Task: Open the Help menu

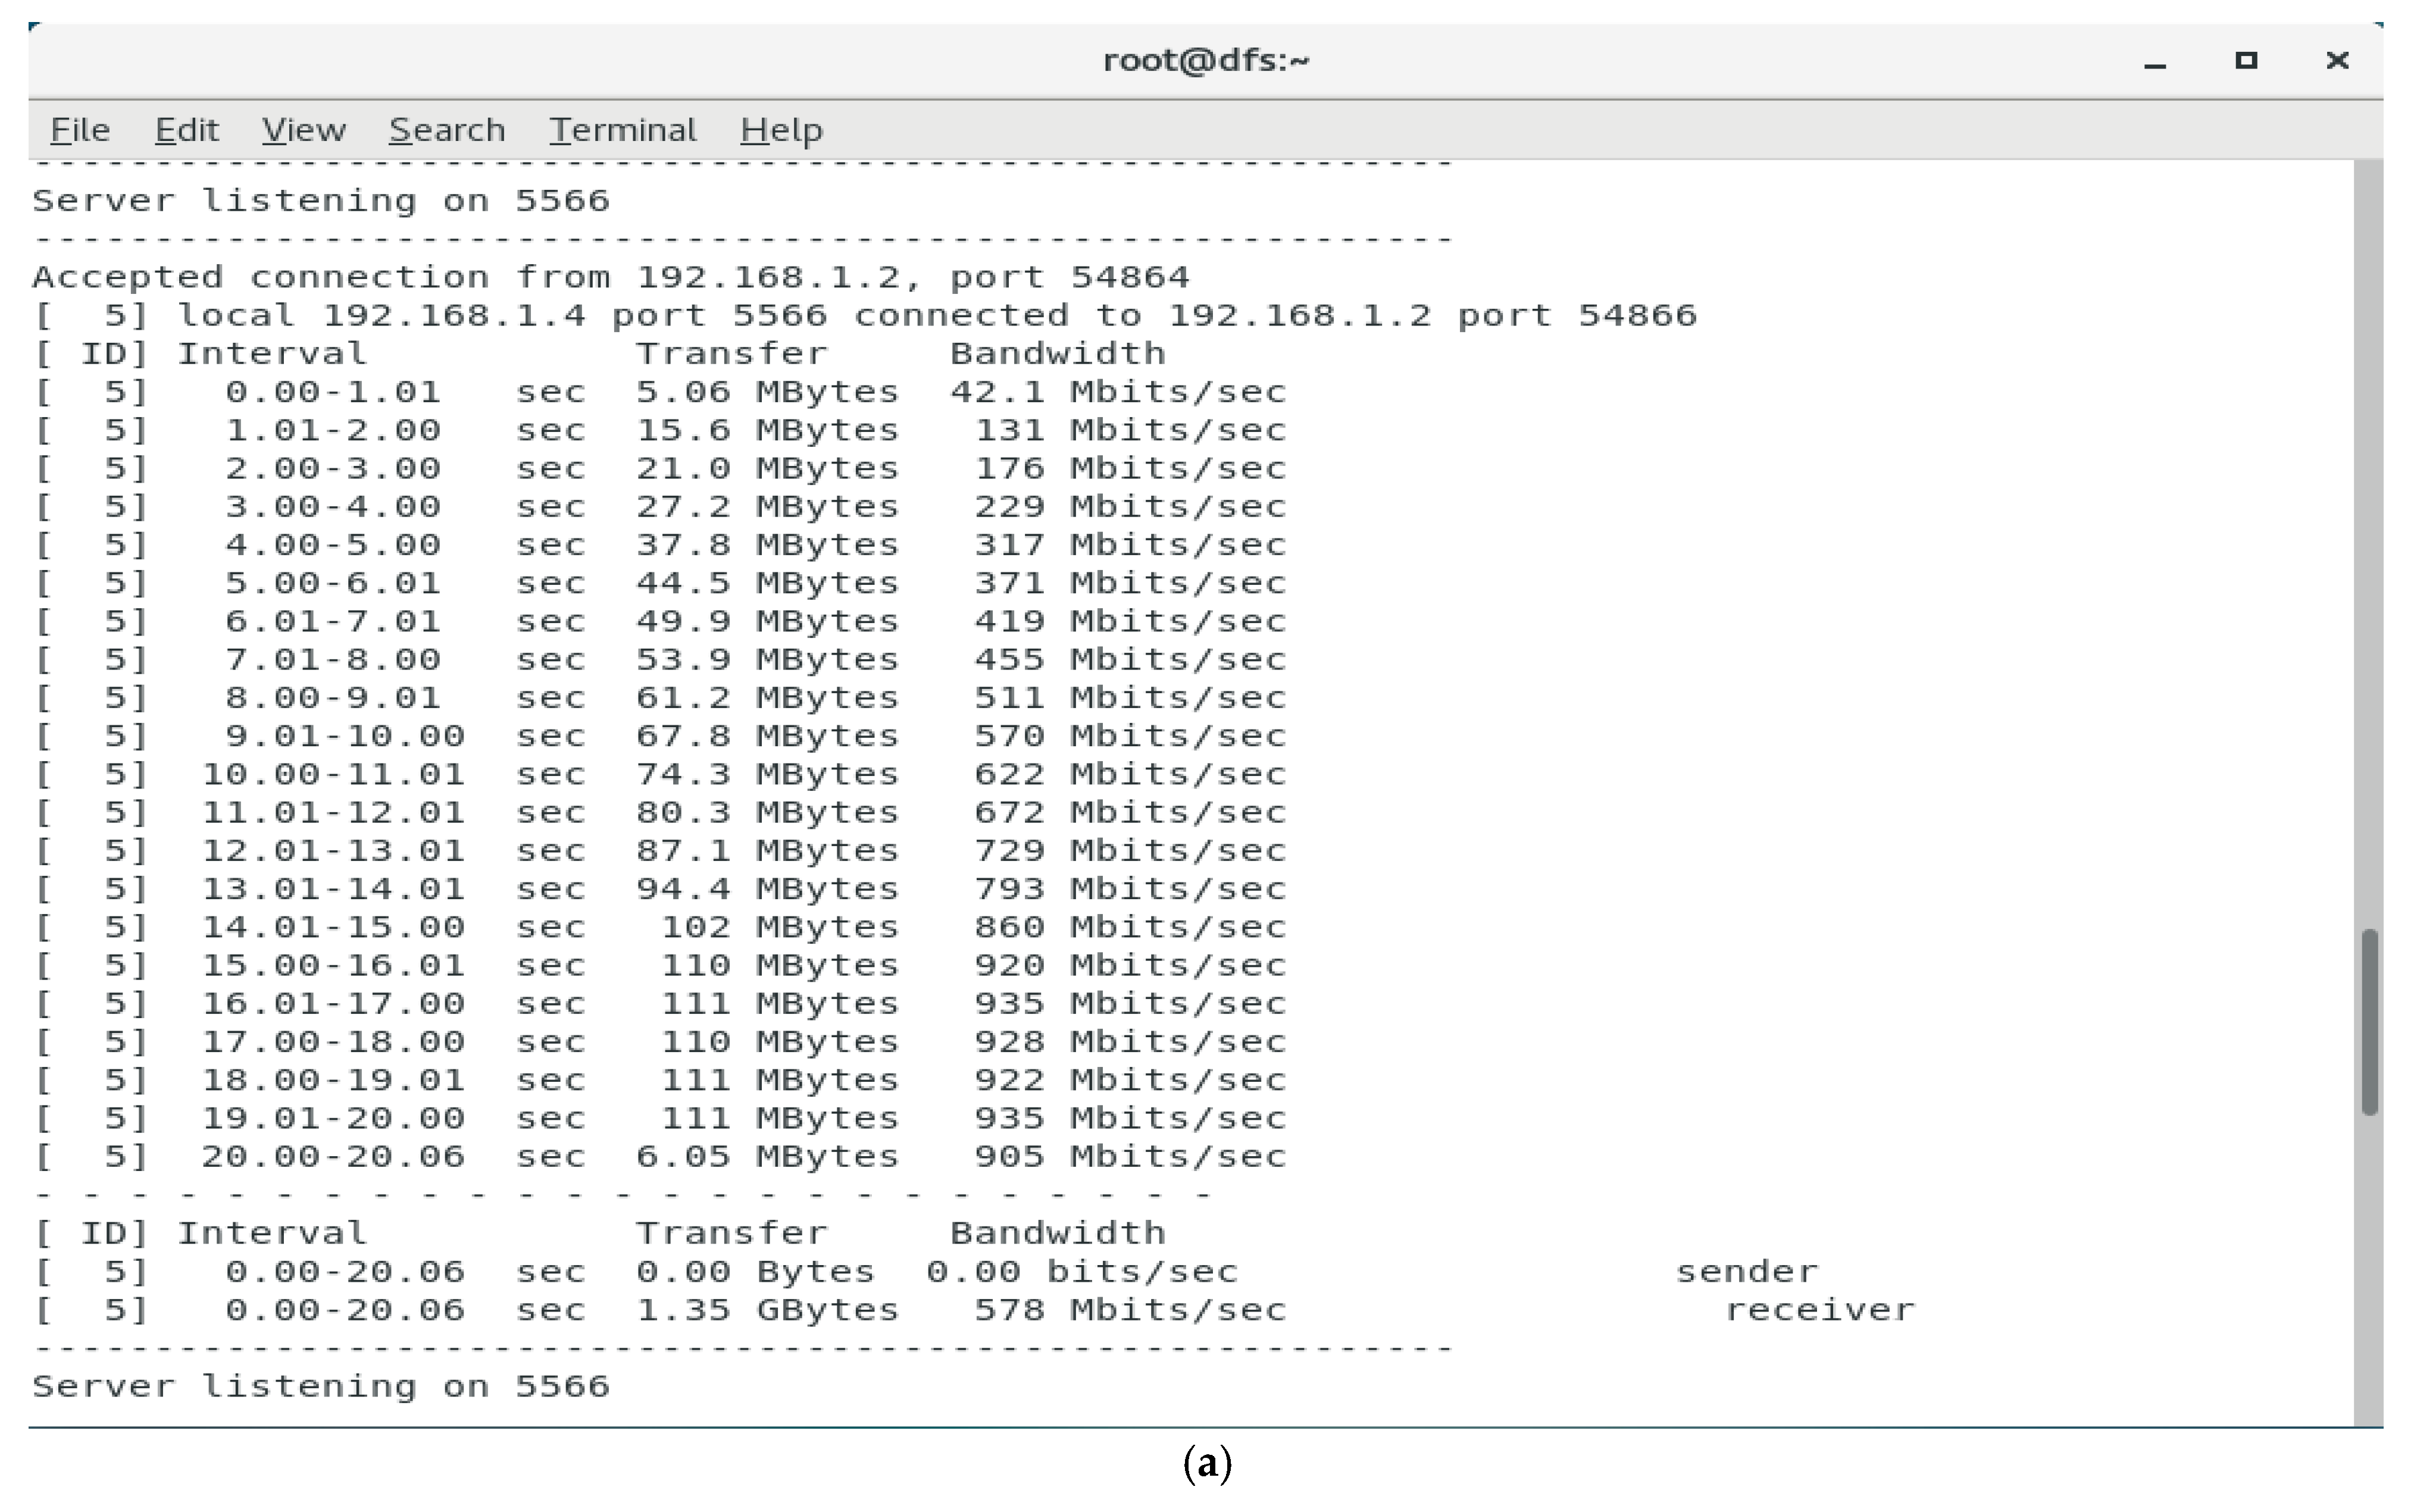Action: coord(781,130)
